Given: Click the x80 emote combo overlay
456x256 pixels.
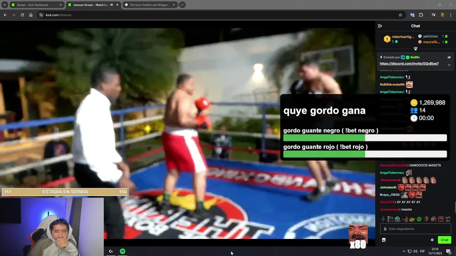Looking at the screenshot, I should pyautogui.click(x=358, y=237).
